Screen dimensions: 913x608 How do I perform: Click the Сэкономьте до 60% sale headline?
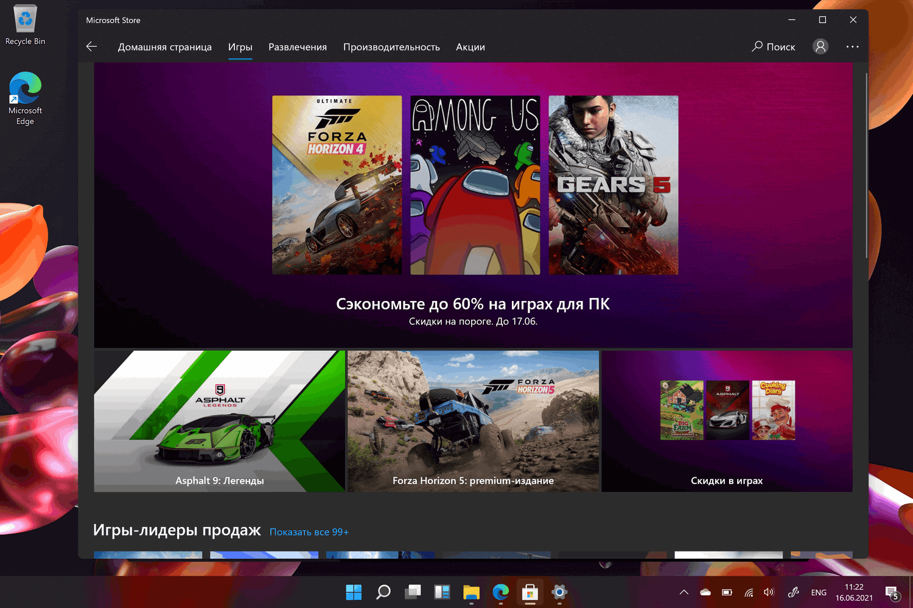473,304
